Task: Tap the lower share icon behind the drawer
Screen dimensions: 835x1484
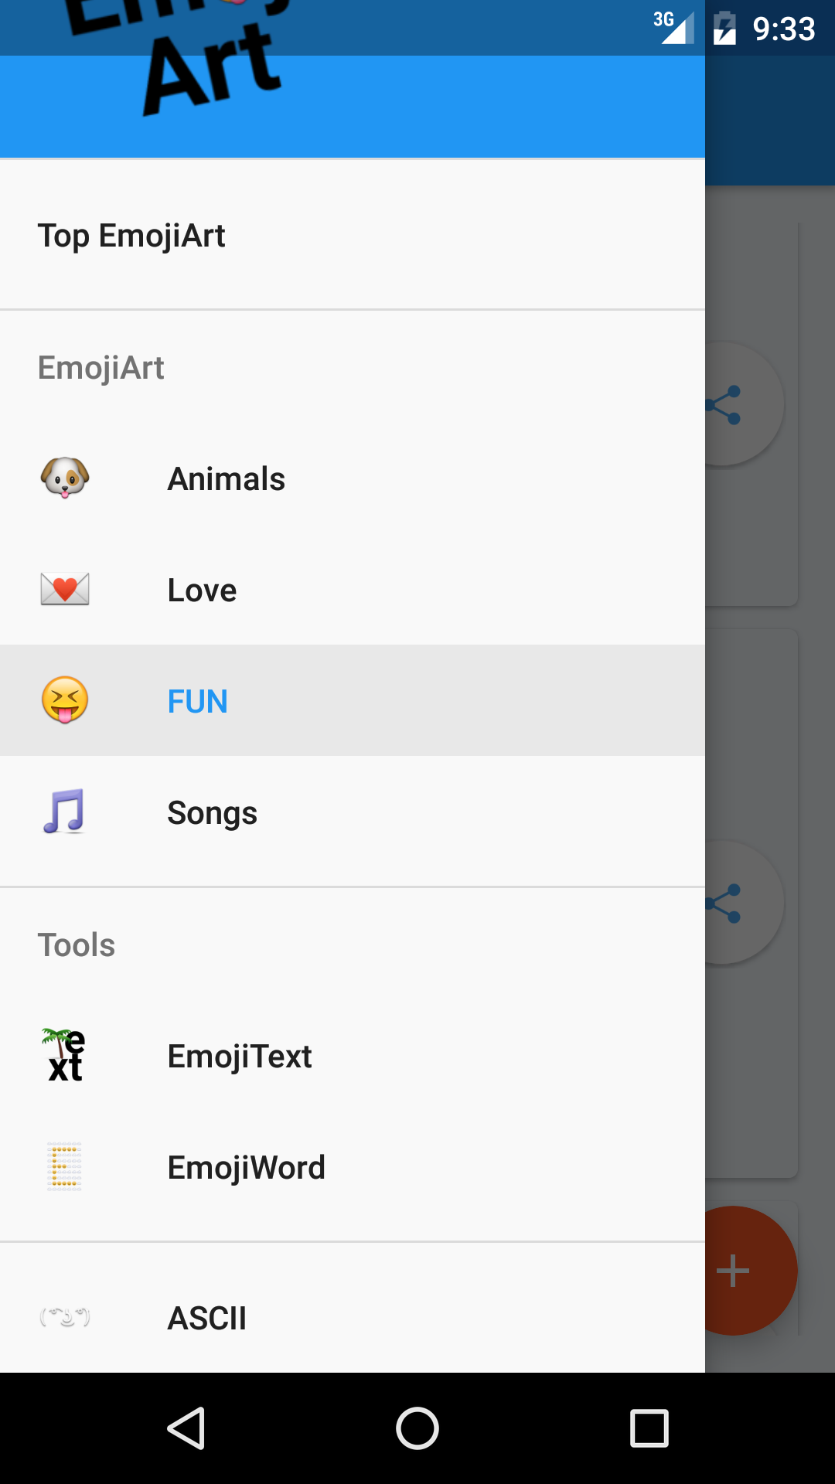Action: 724,904
